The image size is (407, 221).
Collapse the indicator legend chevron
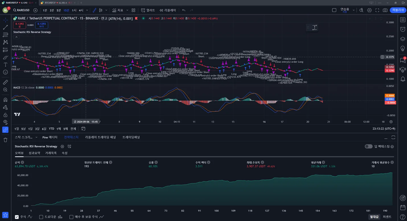click(x=16, y=37)
